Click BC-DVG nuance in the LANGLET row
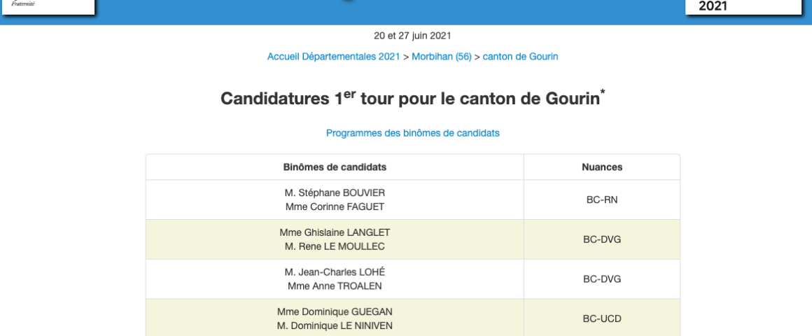812x336 pixels. 602,239
